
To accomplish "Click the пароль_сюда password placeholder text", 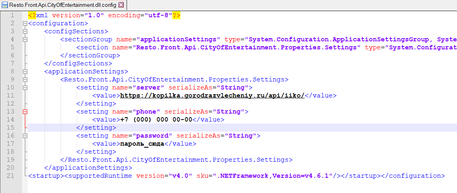I will [142, 144].
